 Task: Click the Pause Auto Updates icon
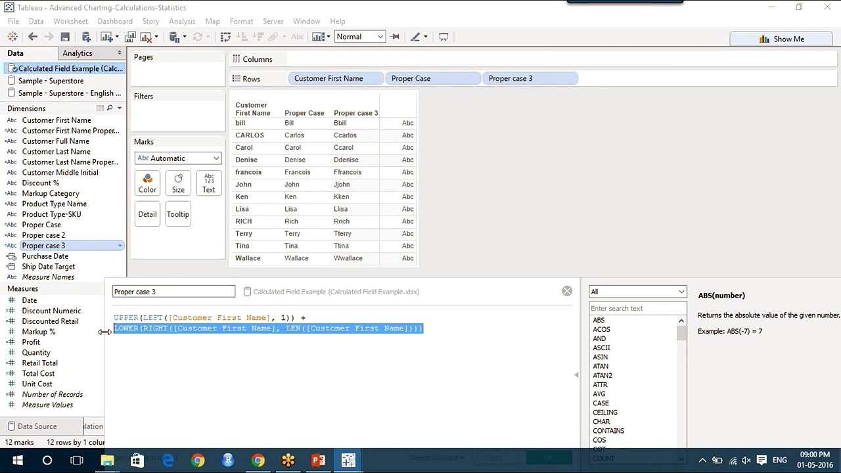pyautogui.click(x=174, y=37)
